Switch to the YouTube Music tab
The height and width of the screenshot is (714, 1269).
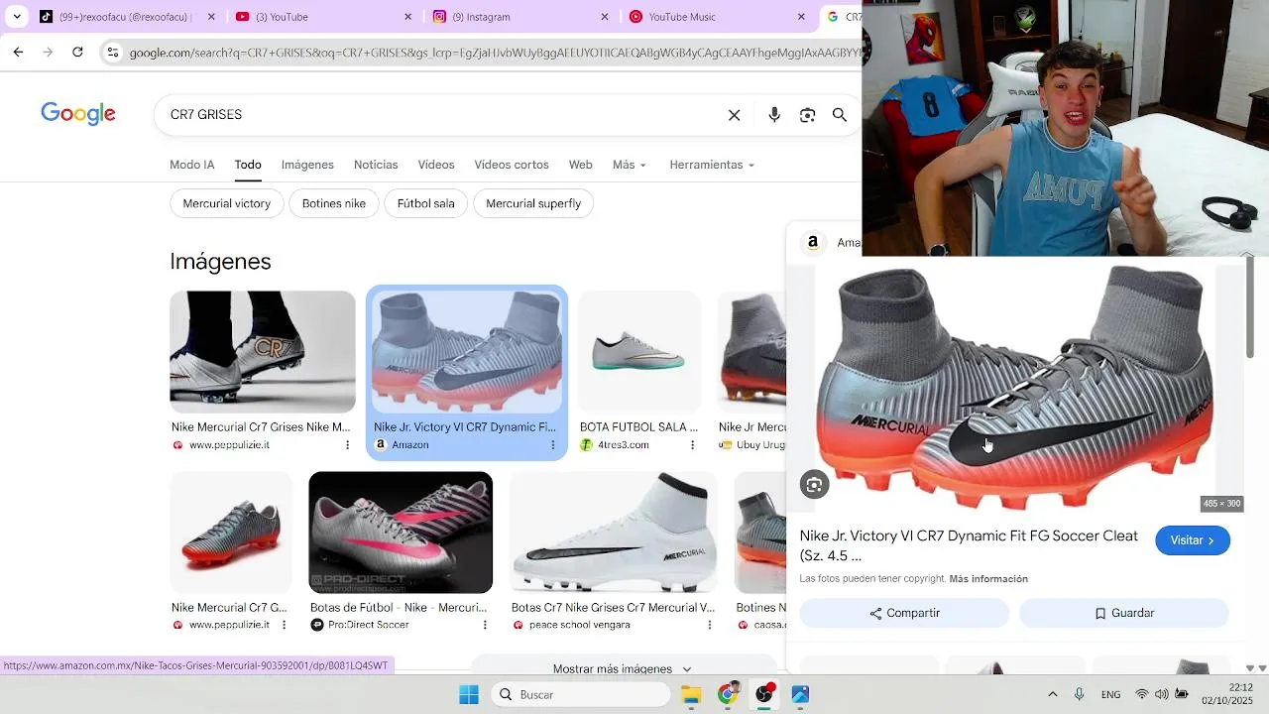pyautogui.click(x=715, y=17)
